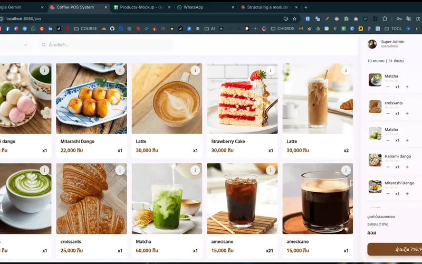422x264 pixels.
Task: Open the Facebook bookmark
Action: (x=7, y=29)
